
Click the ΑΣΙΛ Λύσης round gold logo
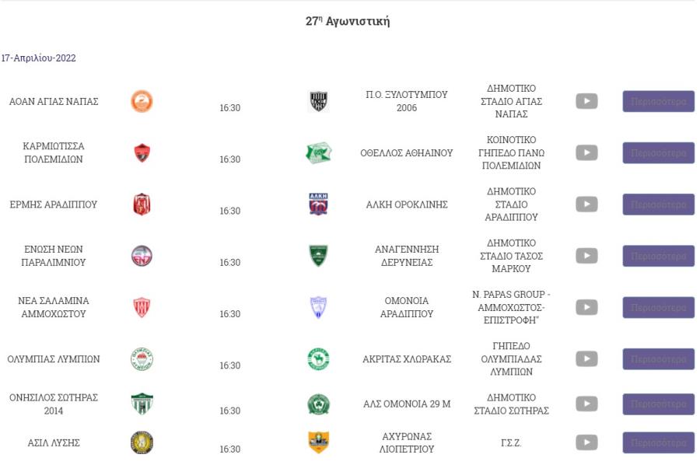(x=142, y=442)
